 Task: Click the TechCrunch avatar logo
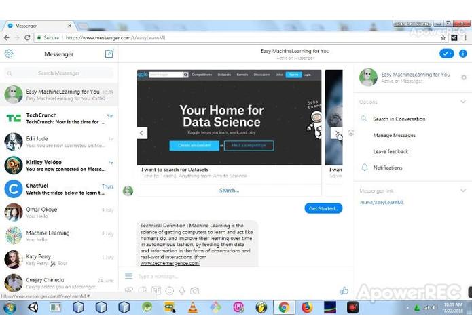coord(14,118)
